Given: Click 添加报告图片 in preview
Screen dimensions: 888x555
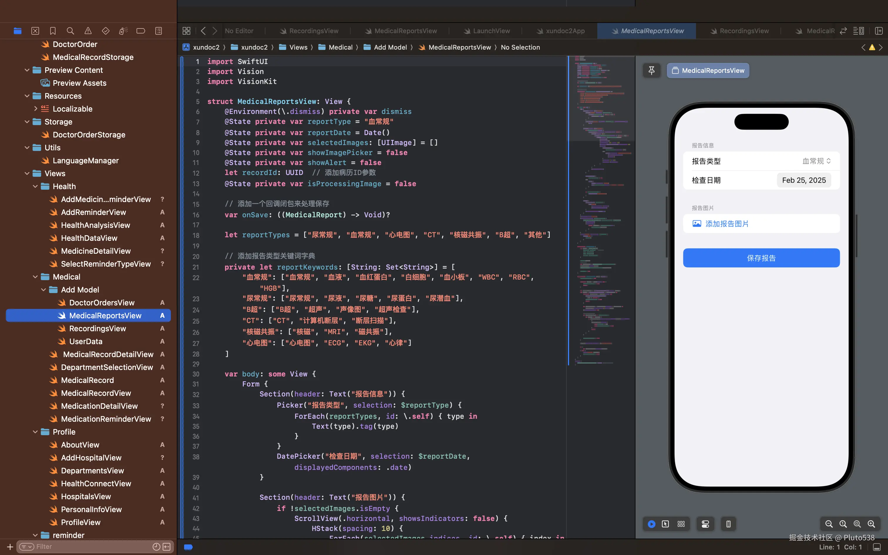Looking at the screenshot, I should tap(726, 223).
